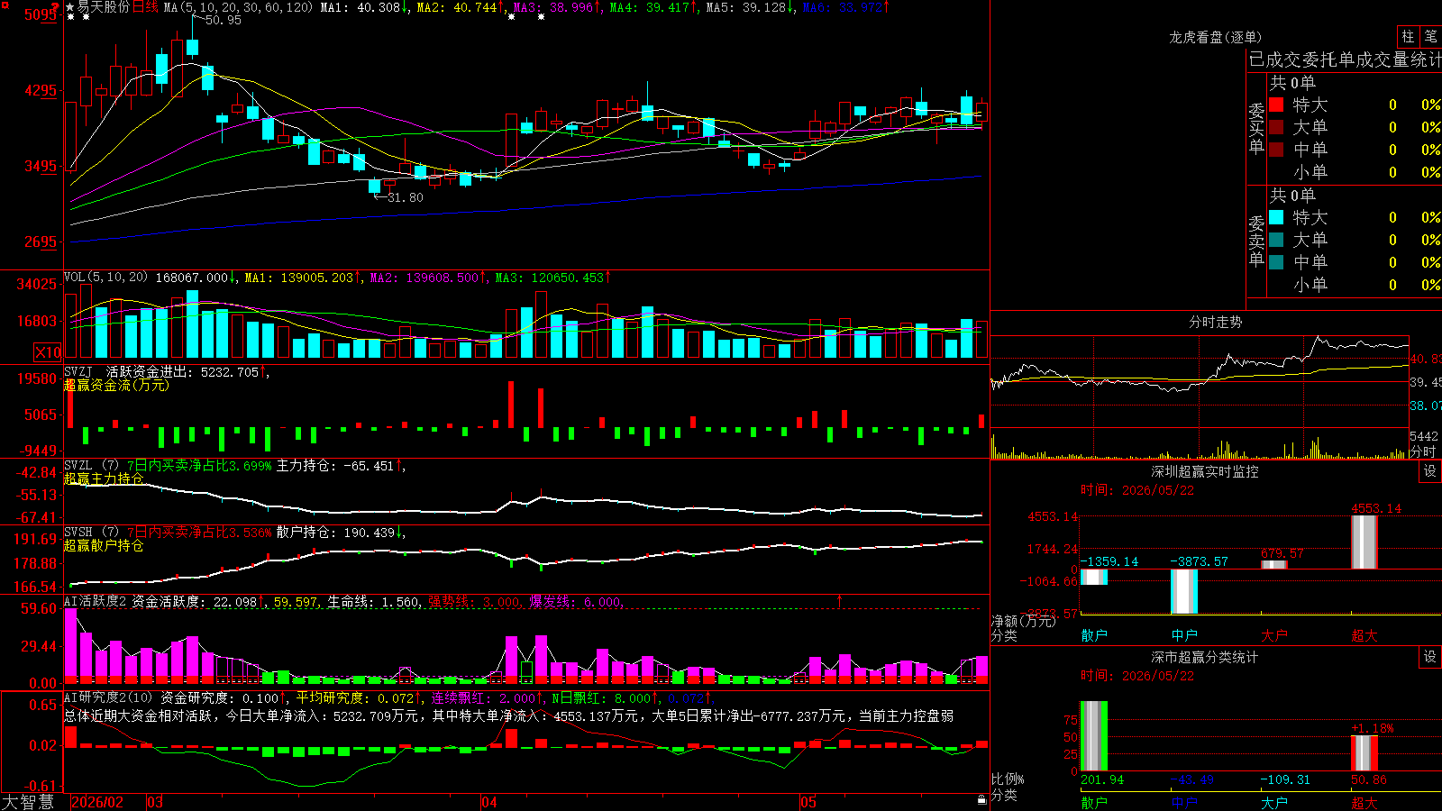Click the 中户 bar in 深圳超赢实时监控

[1183, 591]
